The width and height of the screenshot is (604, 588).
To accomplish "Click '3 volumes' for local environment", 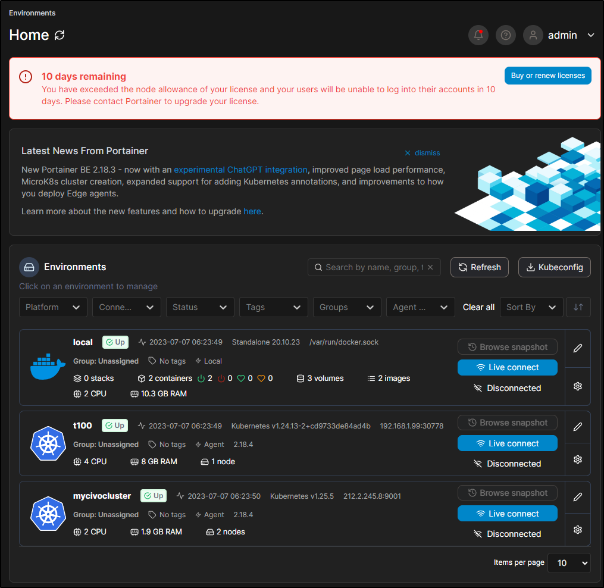I will click(320, 379).
